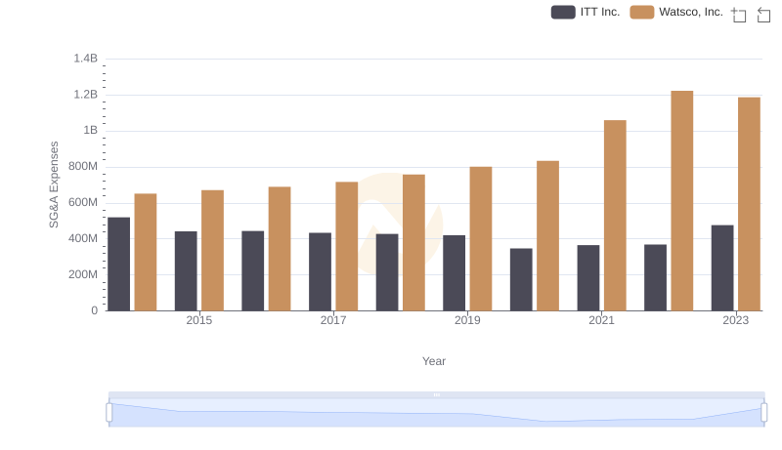
Task: Click the 800M y-axis label
Action: pos(83,166)
